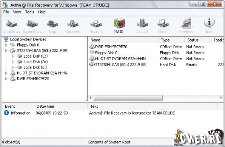Click the horizontal scrollbar in device list
The height and width of the screenshot is (147, 225).
pos(128,98)
